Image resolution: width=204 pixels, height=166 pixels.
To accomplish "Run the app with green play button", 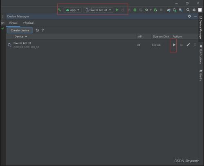I will pyautogui.click(x=117, y=10).
